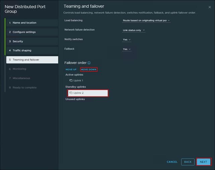Go to step 4 Traffic shaping
Image resolution: width=215 pixels, height=170 pixels.
point(32,51)
